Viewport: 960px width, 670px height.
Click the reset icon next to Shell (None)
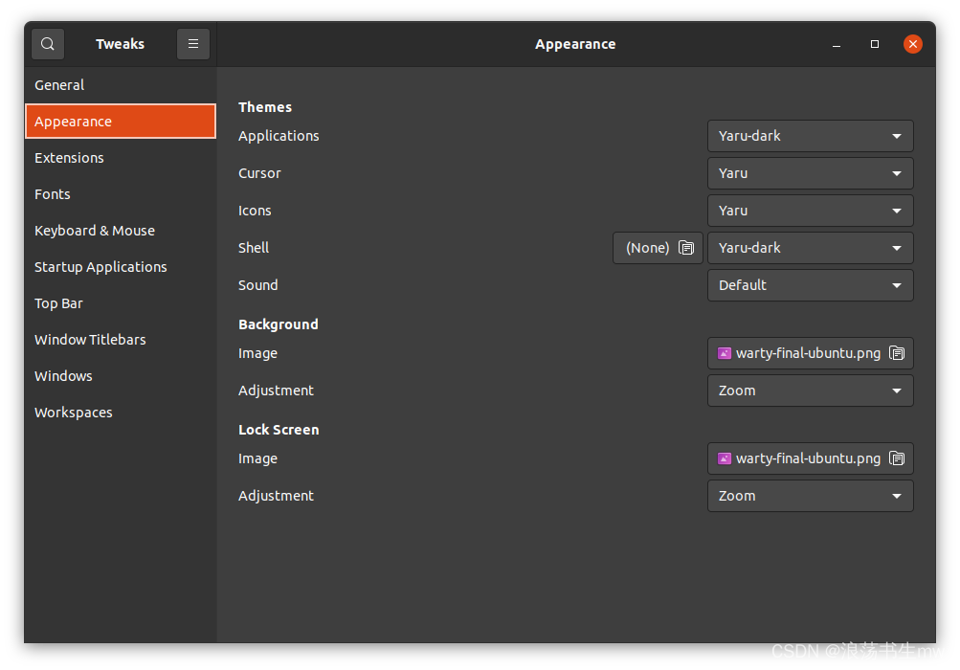[685, 247]
